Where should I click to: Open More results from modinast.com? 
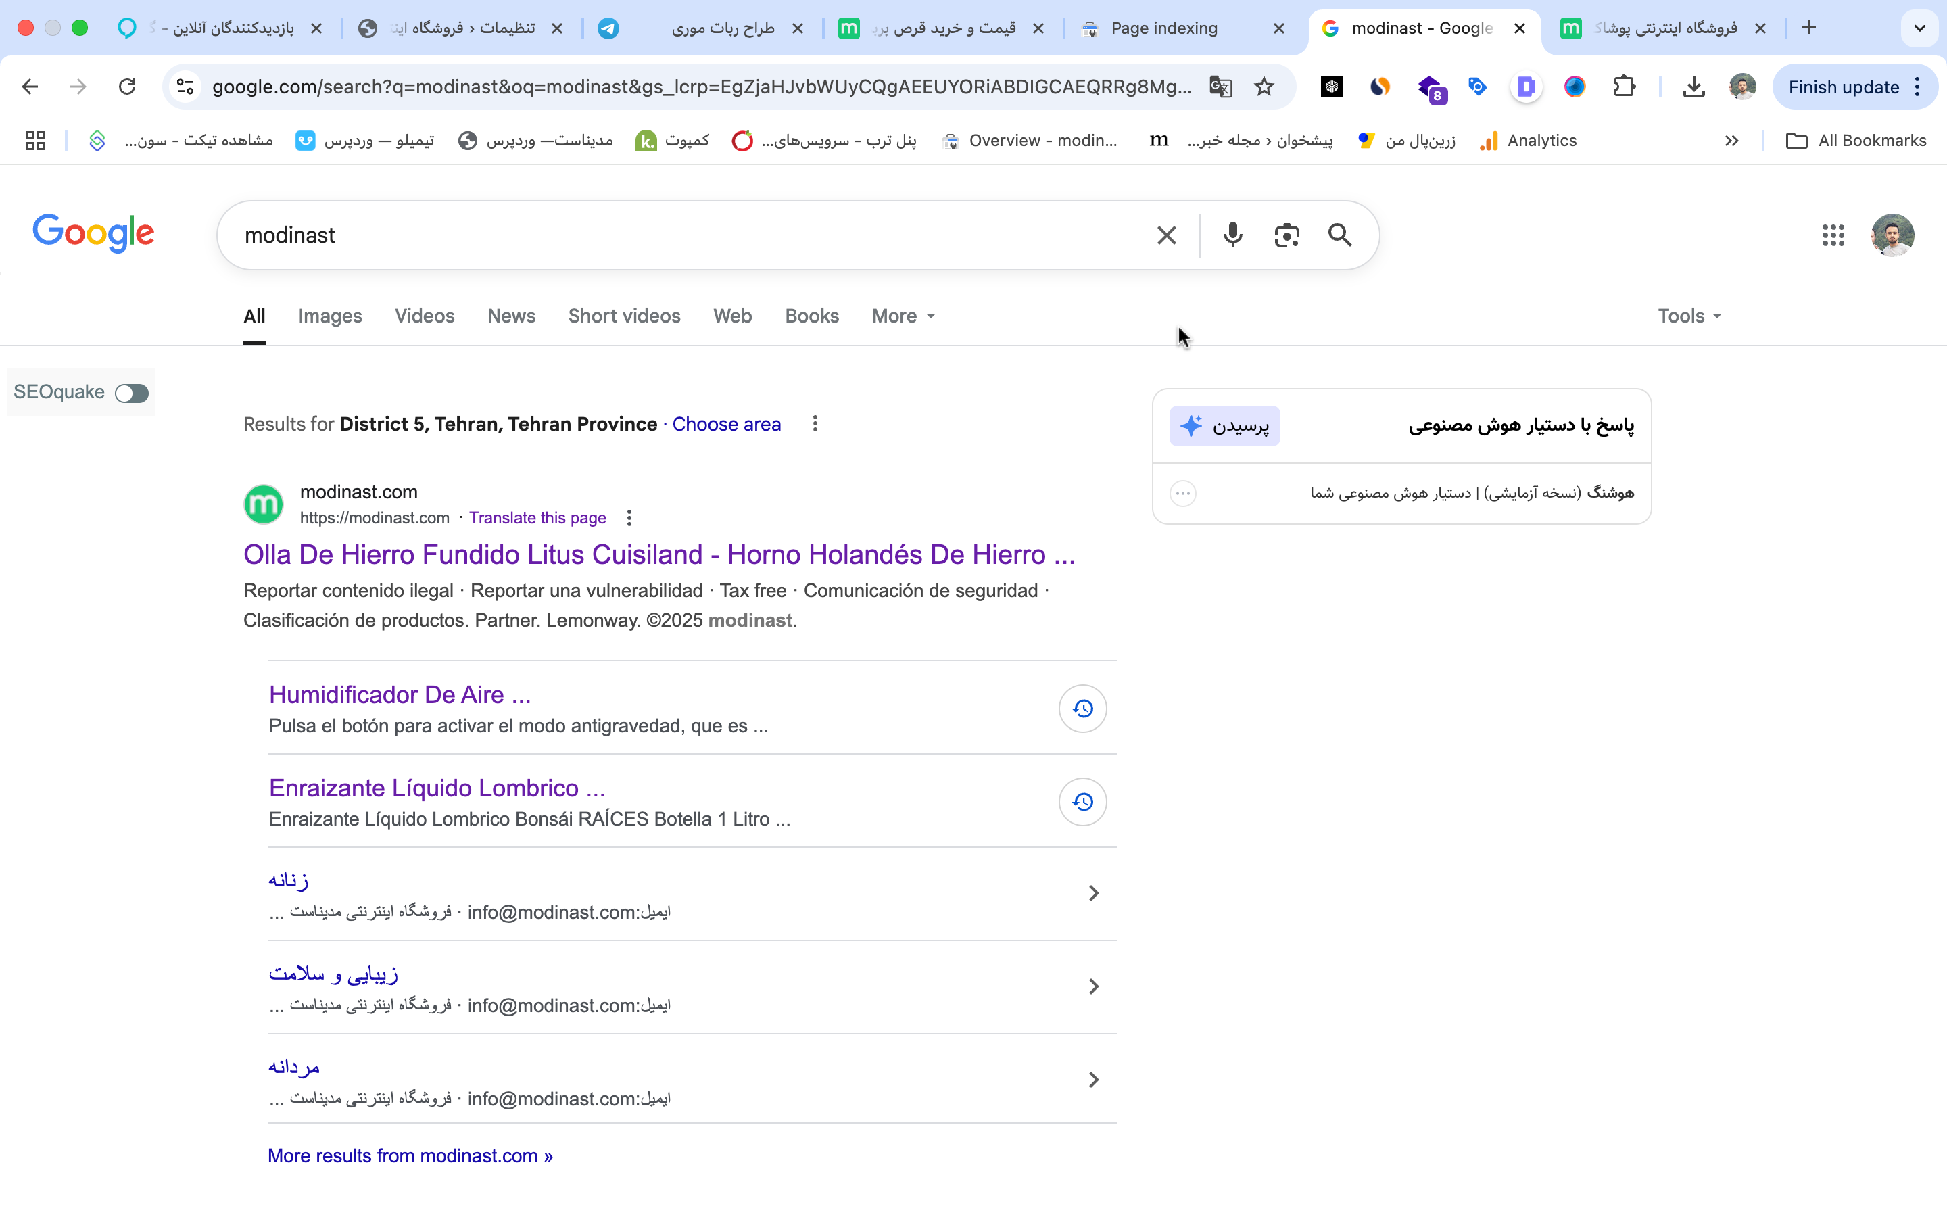tap(410, 1156)
